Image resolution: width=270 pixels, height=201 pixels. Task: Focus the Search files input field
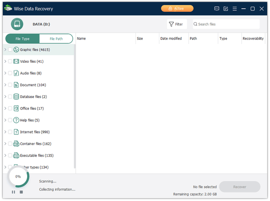[226, 24]
